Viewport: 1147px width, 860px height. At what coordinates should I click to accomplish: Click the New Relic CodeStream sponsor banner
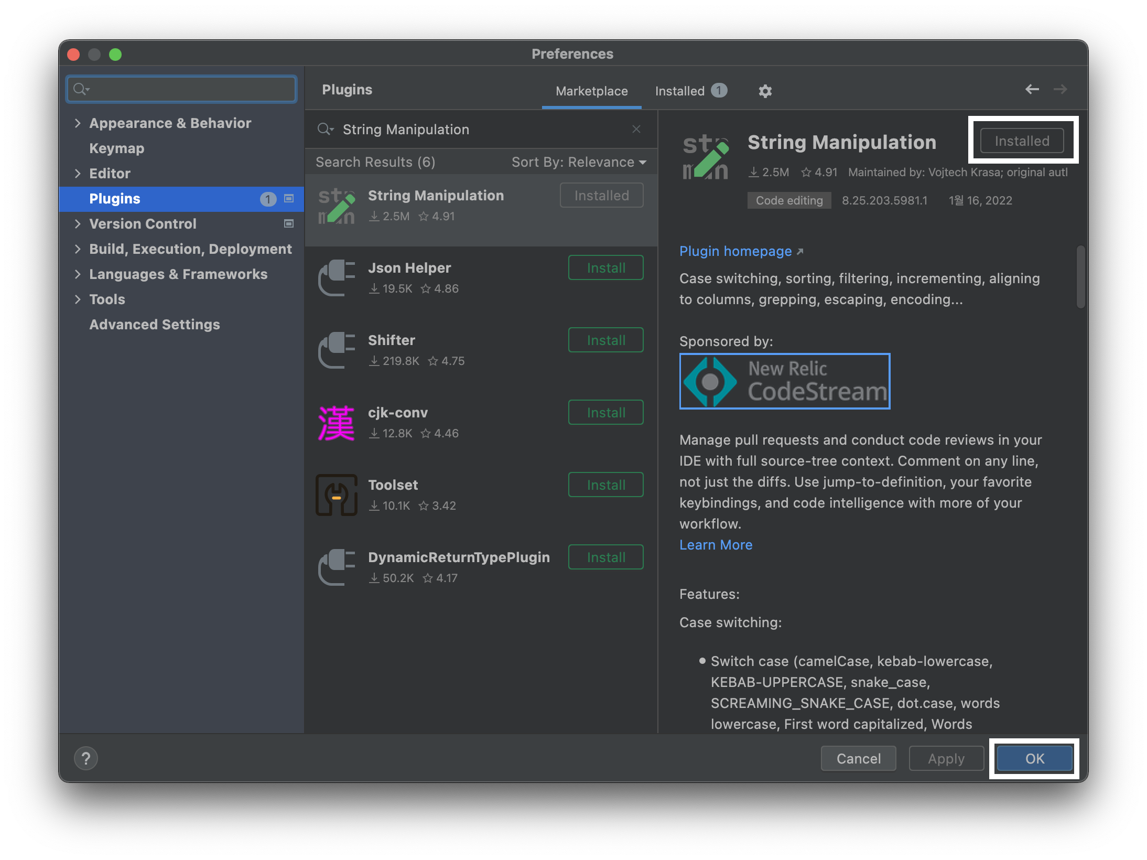784,381
